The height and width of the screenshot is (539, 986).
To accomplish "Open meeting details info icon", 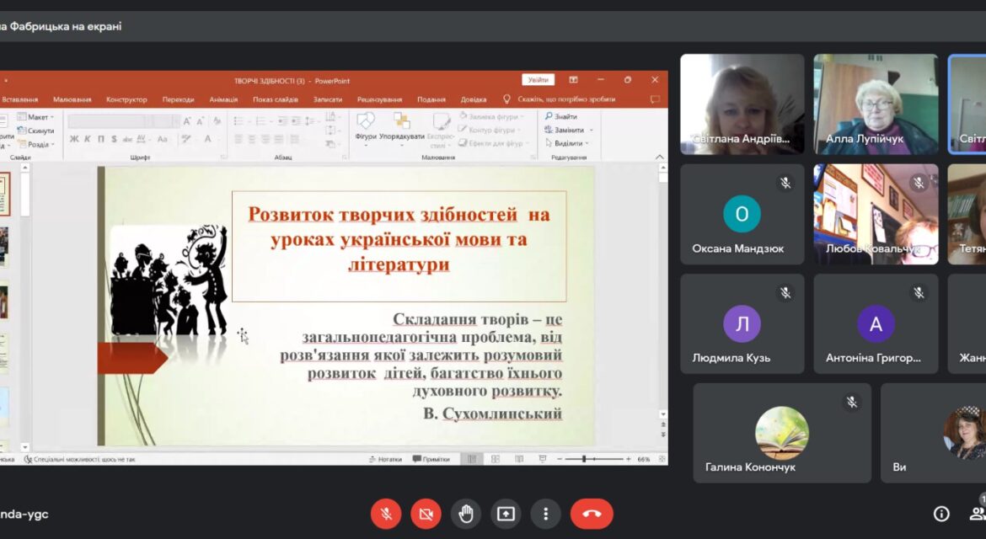I will [x=941, y=514].
